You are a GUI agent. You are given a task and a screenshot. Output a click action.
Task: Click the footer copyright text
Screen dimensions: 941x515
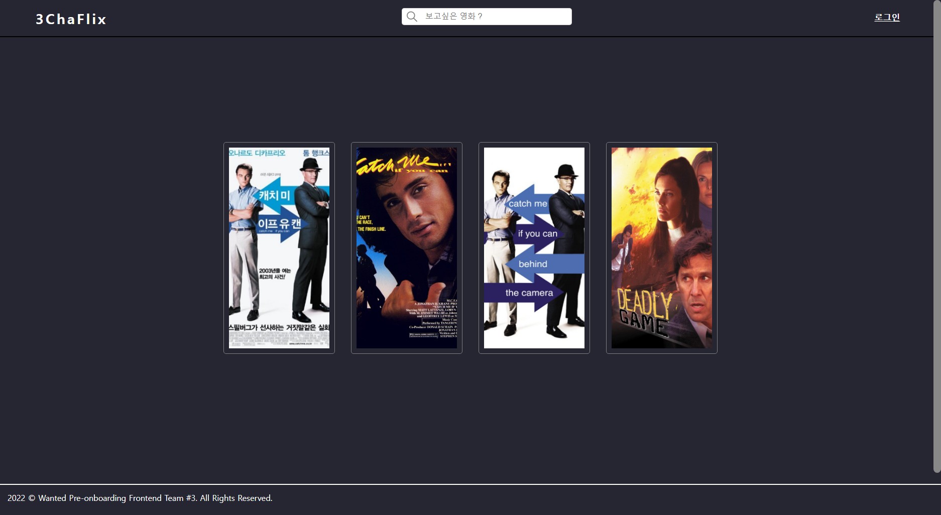pos(141,498)
